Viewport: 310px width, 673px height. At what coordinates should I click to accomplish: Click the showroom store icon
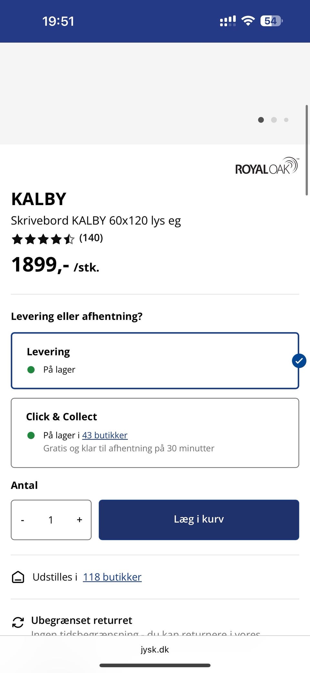click(x=18, y=577)
